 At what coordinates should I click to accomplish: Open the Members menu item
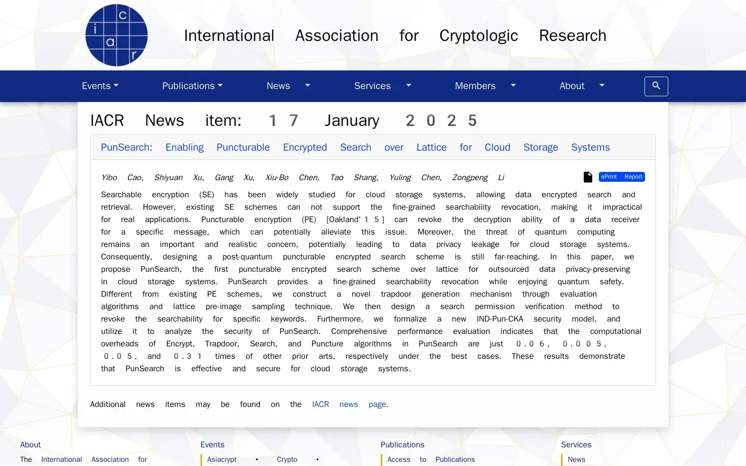tap(475, 86)
